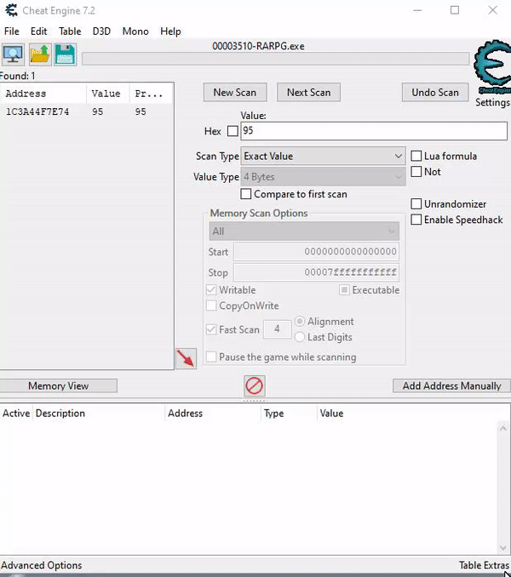Click the address list Type header
The width and height of the screenshot is (511, 577).
coord(289,414)
